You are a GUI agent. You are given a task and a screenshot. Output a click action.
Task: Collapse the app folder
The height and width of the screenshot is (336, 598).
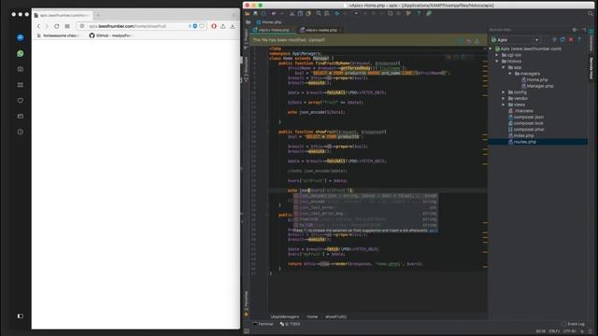tap(504, 67)
